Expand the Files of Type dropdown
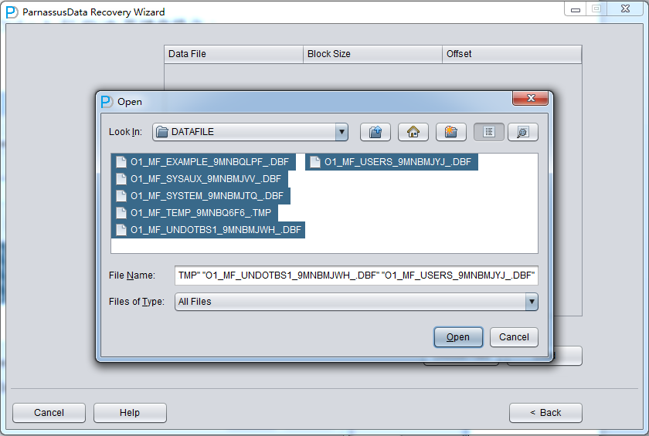The image size is (649, 436). pyautogui.click(x=531, y=302)
